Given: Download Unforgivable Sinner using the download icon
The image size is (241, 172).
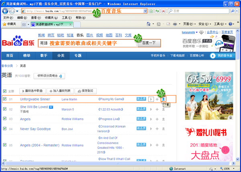Looking at the screenshot, I should click(163, 99).
